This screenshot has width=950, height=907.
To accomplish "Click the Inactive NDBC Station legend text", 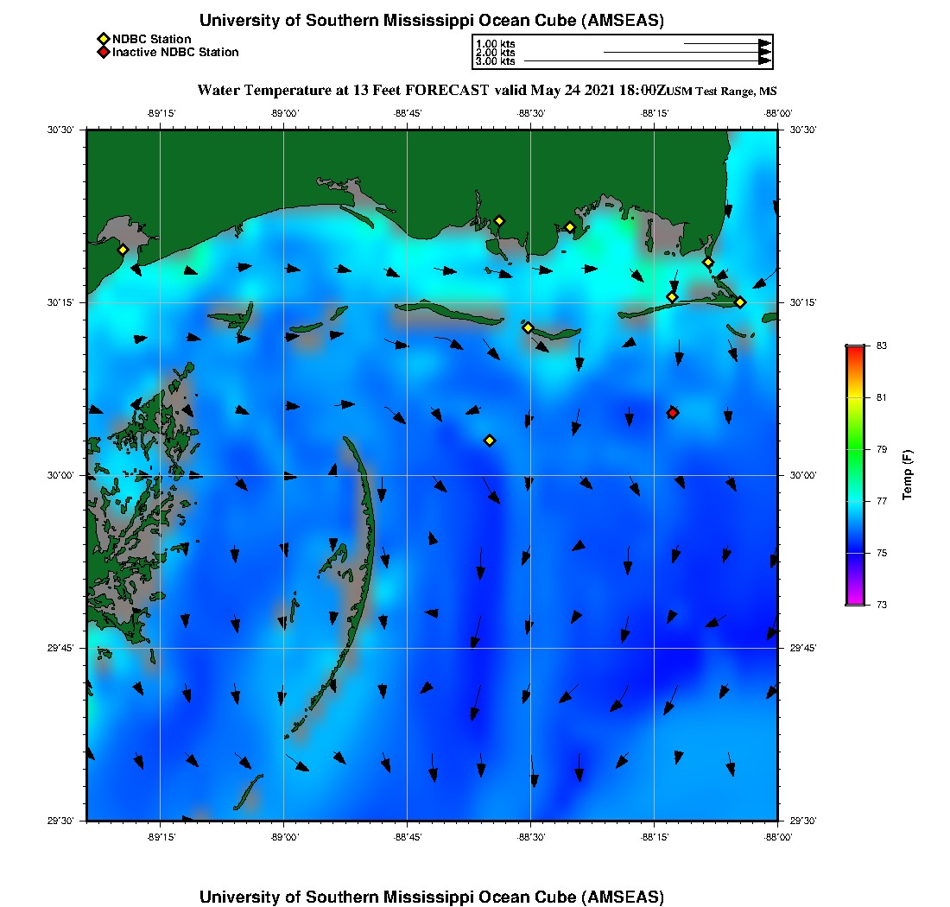I will [175, 52].
